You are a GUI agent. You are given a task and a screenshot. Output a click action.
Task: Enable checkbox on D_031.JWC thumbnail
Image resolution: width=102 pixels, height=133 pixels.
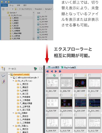[x=89, y=95]
